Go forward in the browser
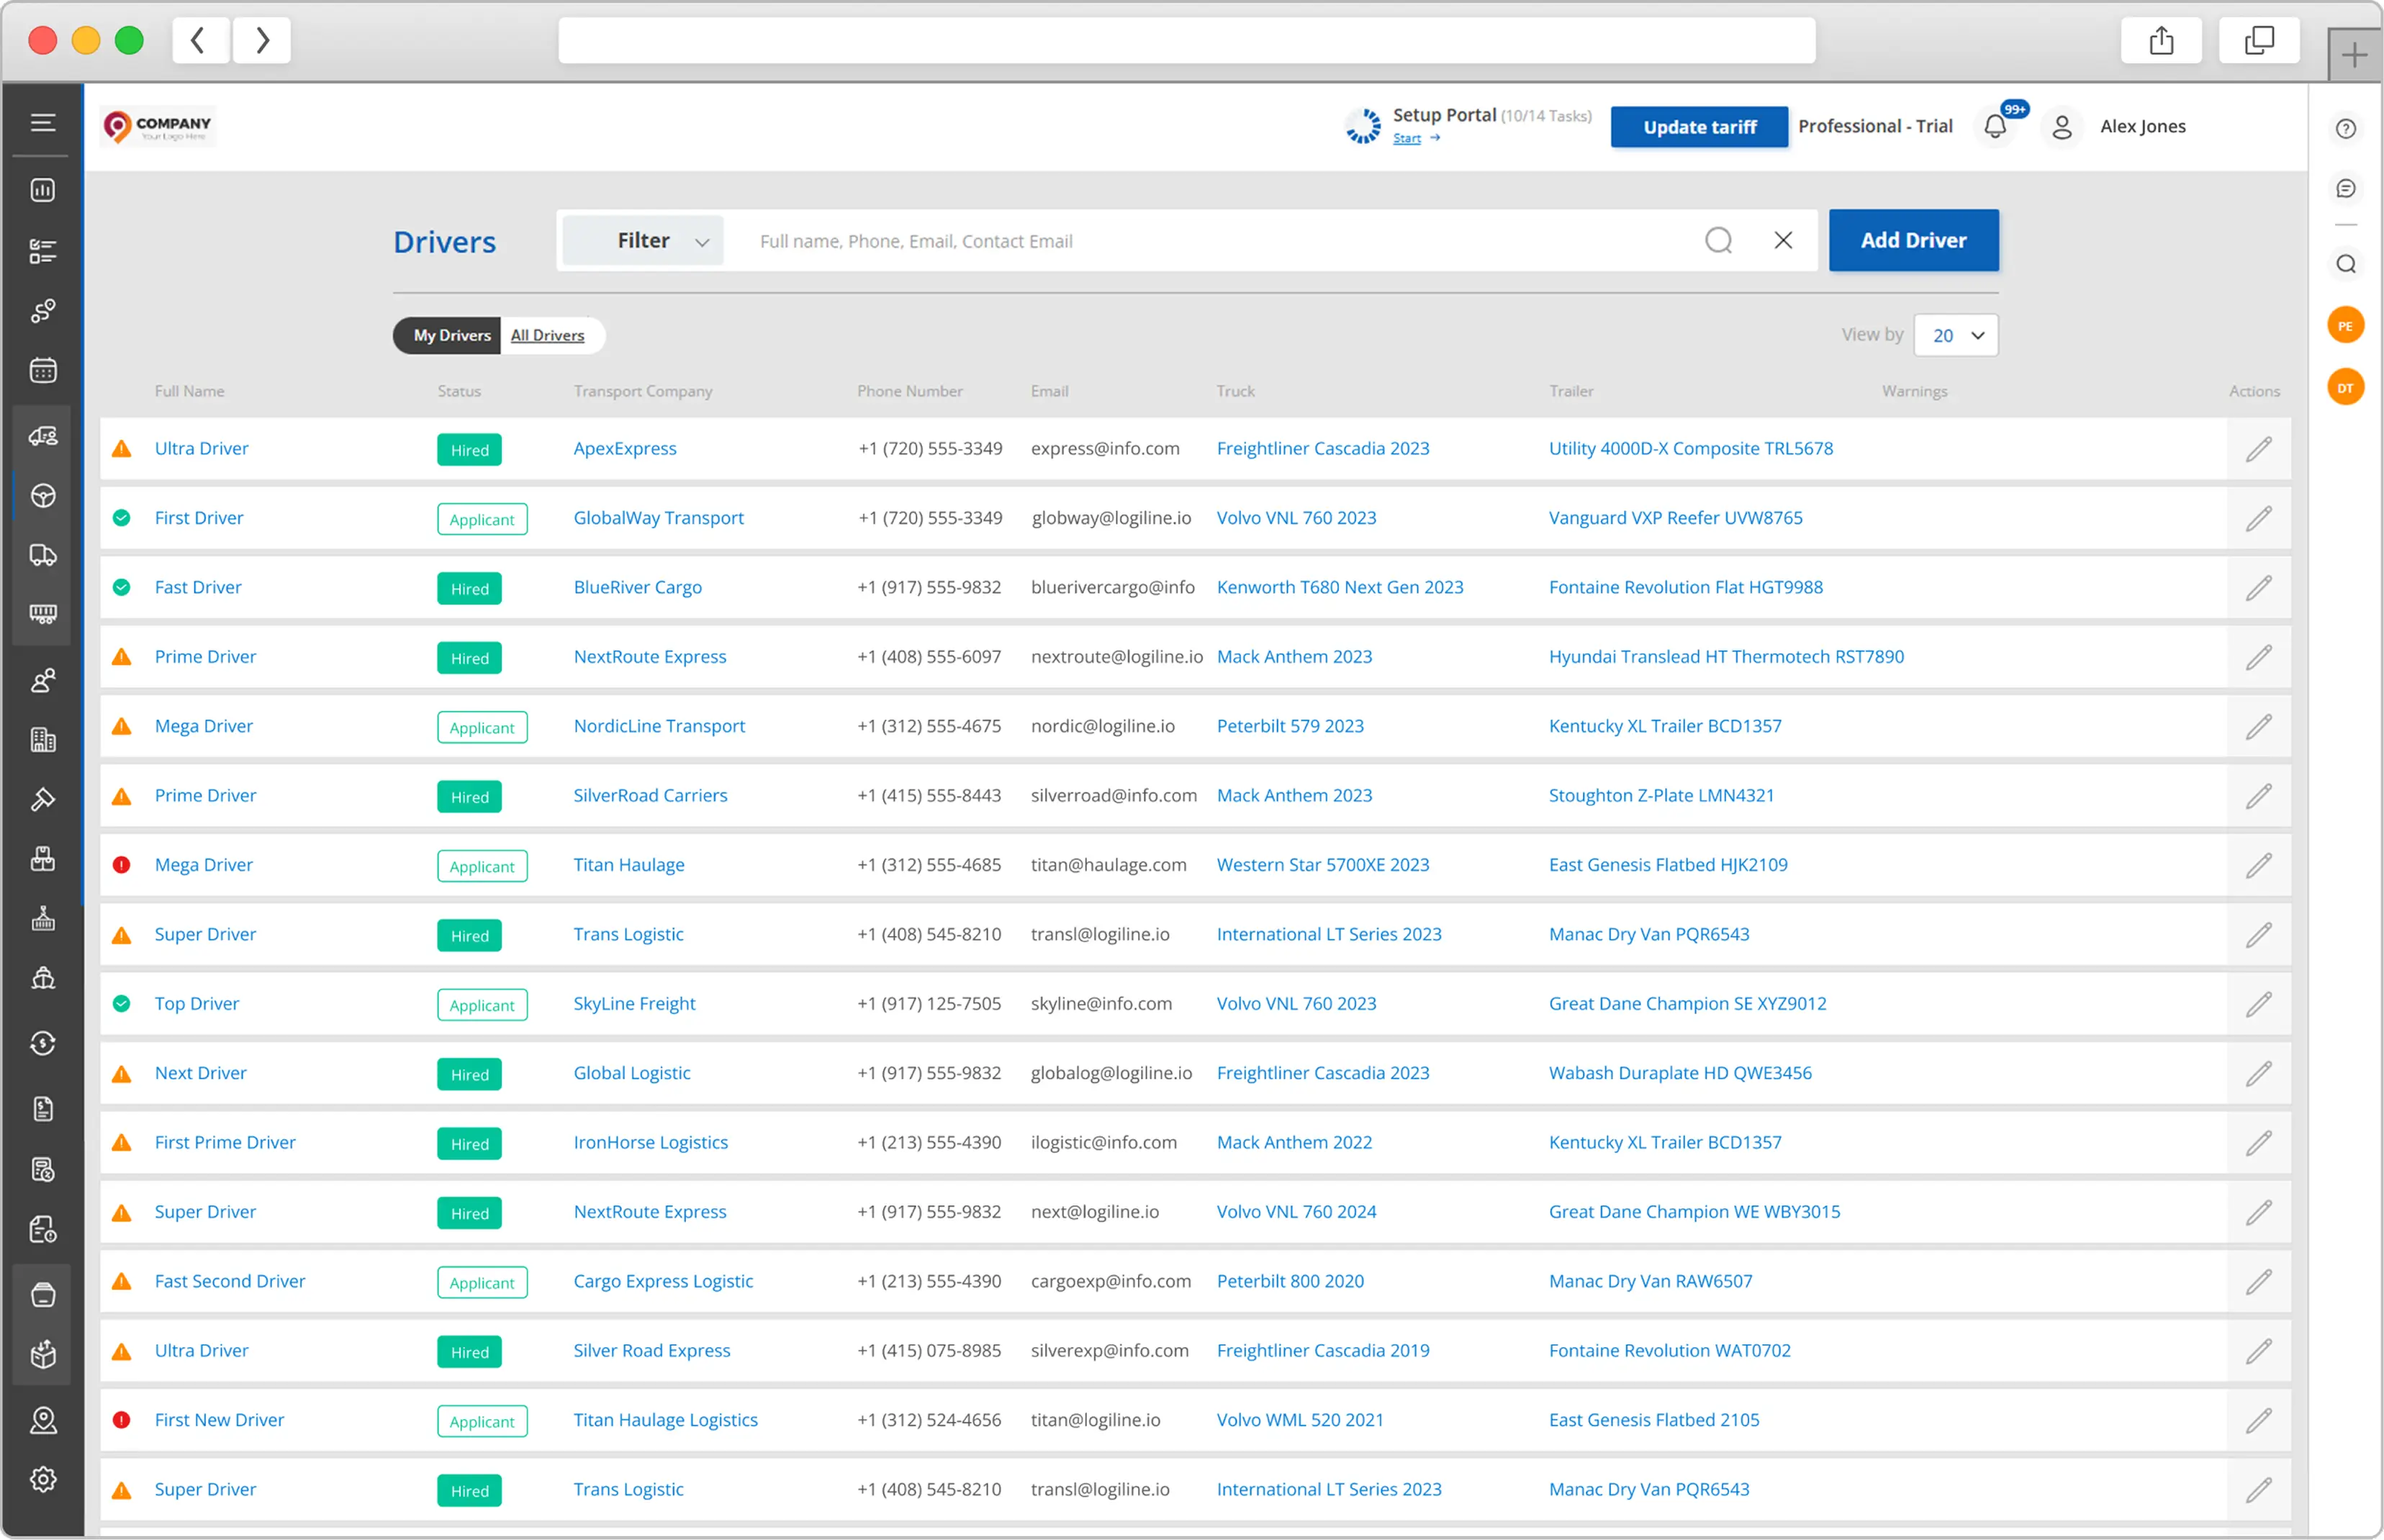Image resolution: width=2384 pixels, height=1540 pixels. pos(262,40)
